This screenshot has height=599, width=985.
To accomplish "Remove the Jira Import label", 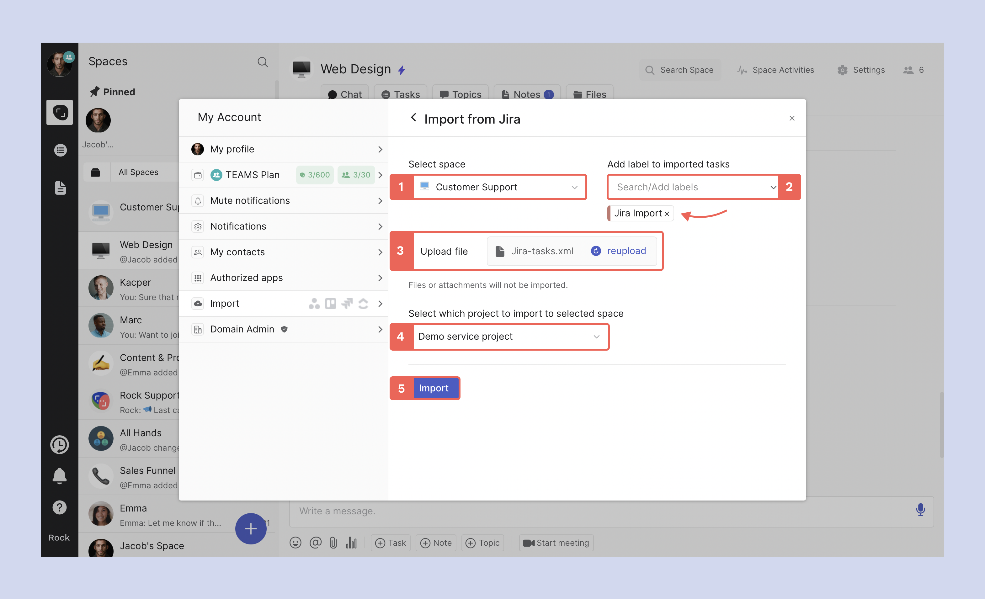I will 667,214.
